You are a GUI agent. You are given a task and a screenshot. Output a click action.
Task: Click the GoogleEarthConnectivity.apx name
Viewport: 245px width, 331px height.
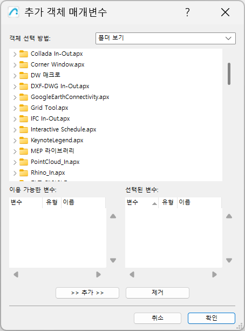[70, 97]
